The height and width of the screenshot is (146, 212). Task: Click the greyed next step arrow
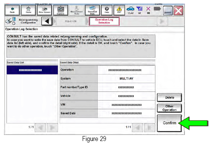[x=162, y=21]
